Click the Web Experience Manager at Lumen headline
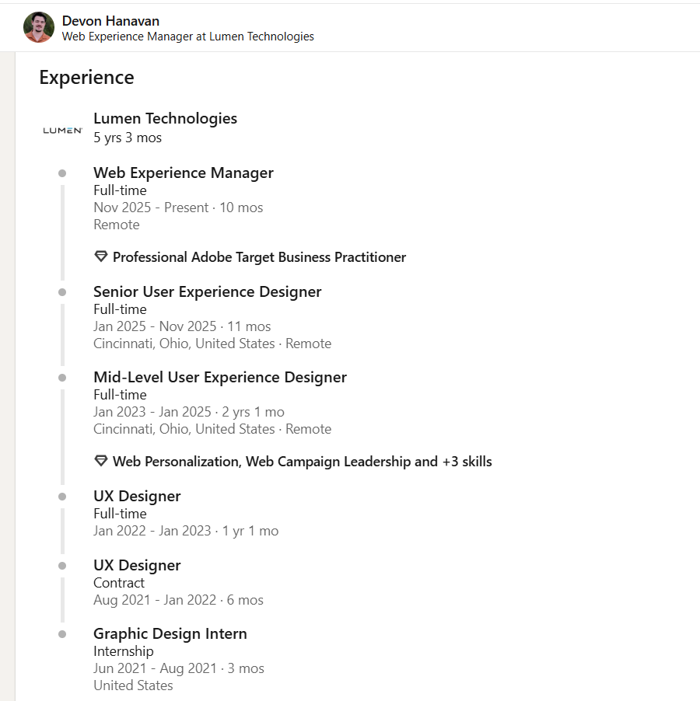Viewport: 700px width, 701px height. 188,37
